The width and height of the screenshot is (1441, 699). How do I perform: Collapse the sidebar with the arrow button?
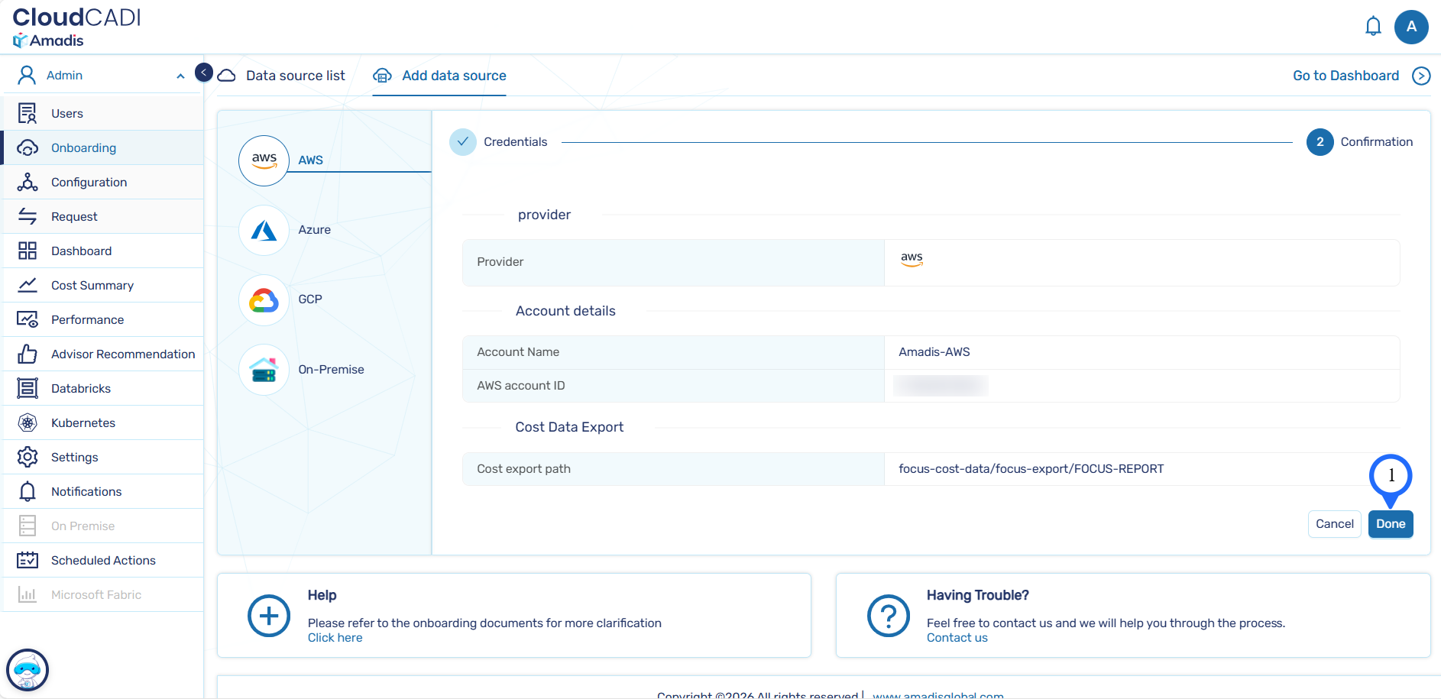(204, 73)
